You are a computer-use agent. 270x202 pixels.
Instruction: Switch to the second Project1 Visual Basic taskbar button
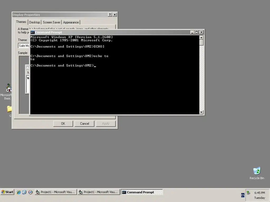[x=99, y=192]
